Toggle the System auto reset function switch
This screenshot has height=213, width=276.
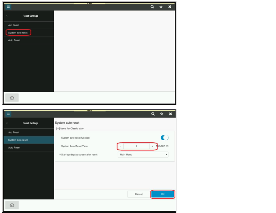[x=165, y=138]
